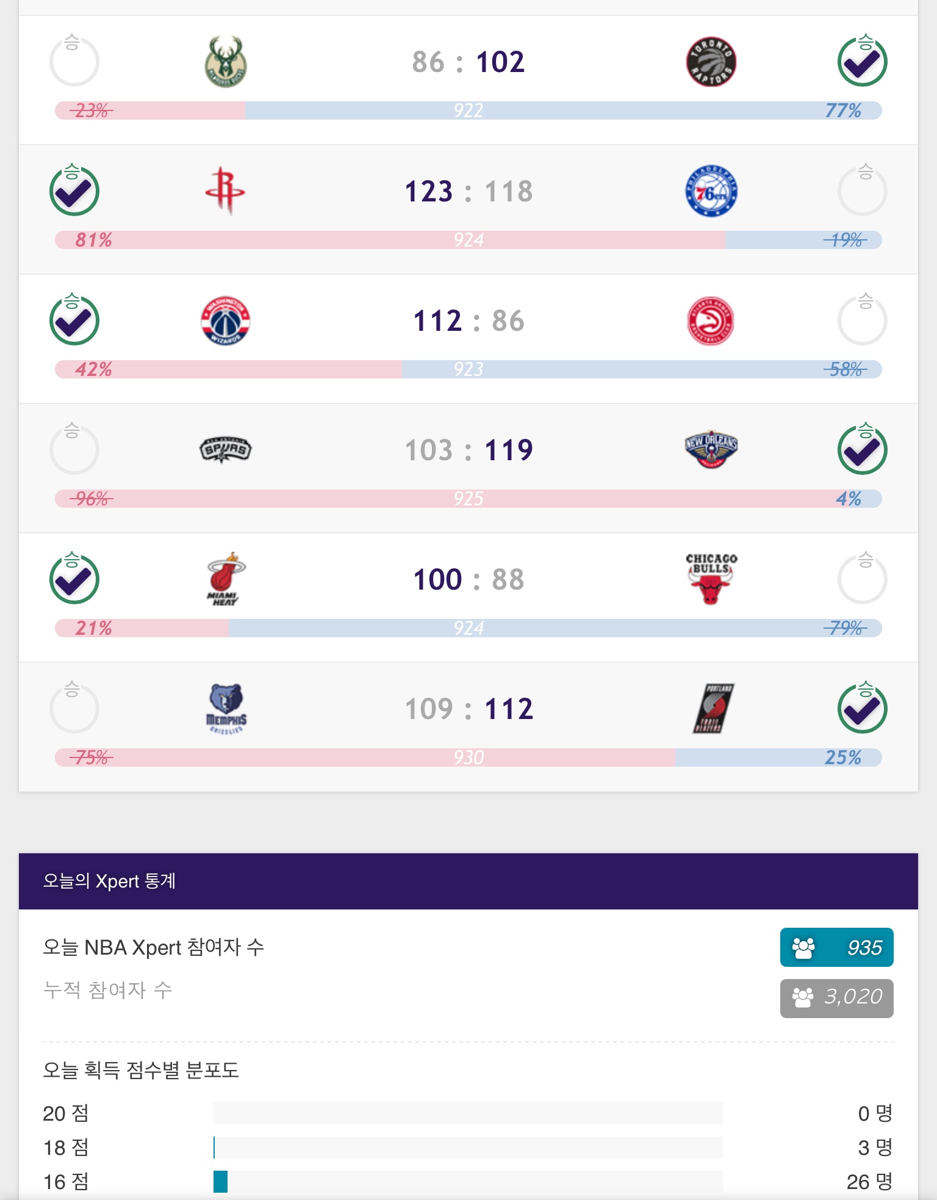Click the San Antonio Spurs logo

tap(225, 450)
